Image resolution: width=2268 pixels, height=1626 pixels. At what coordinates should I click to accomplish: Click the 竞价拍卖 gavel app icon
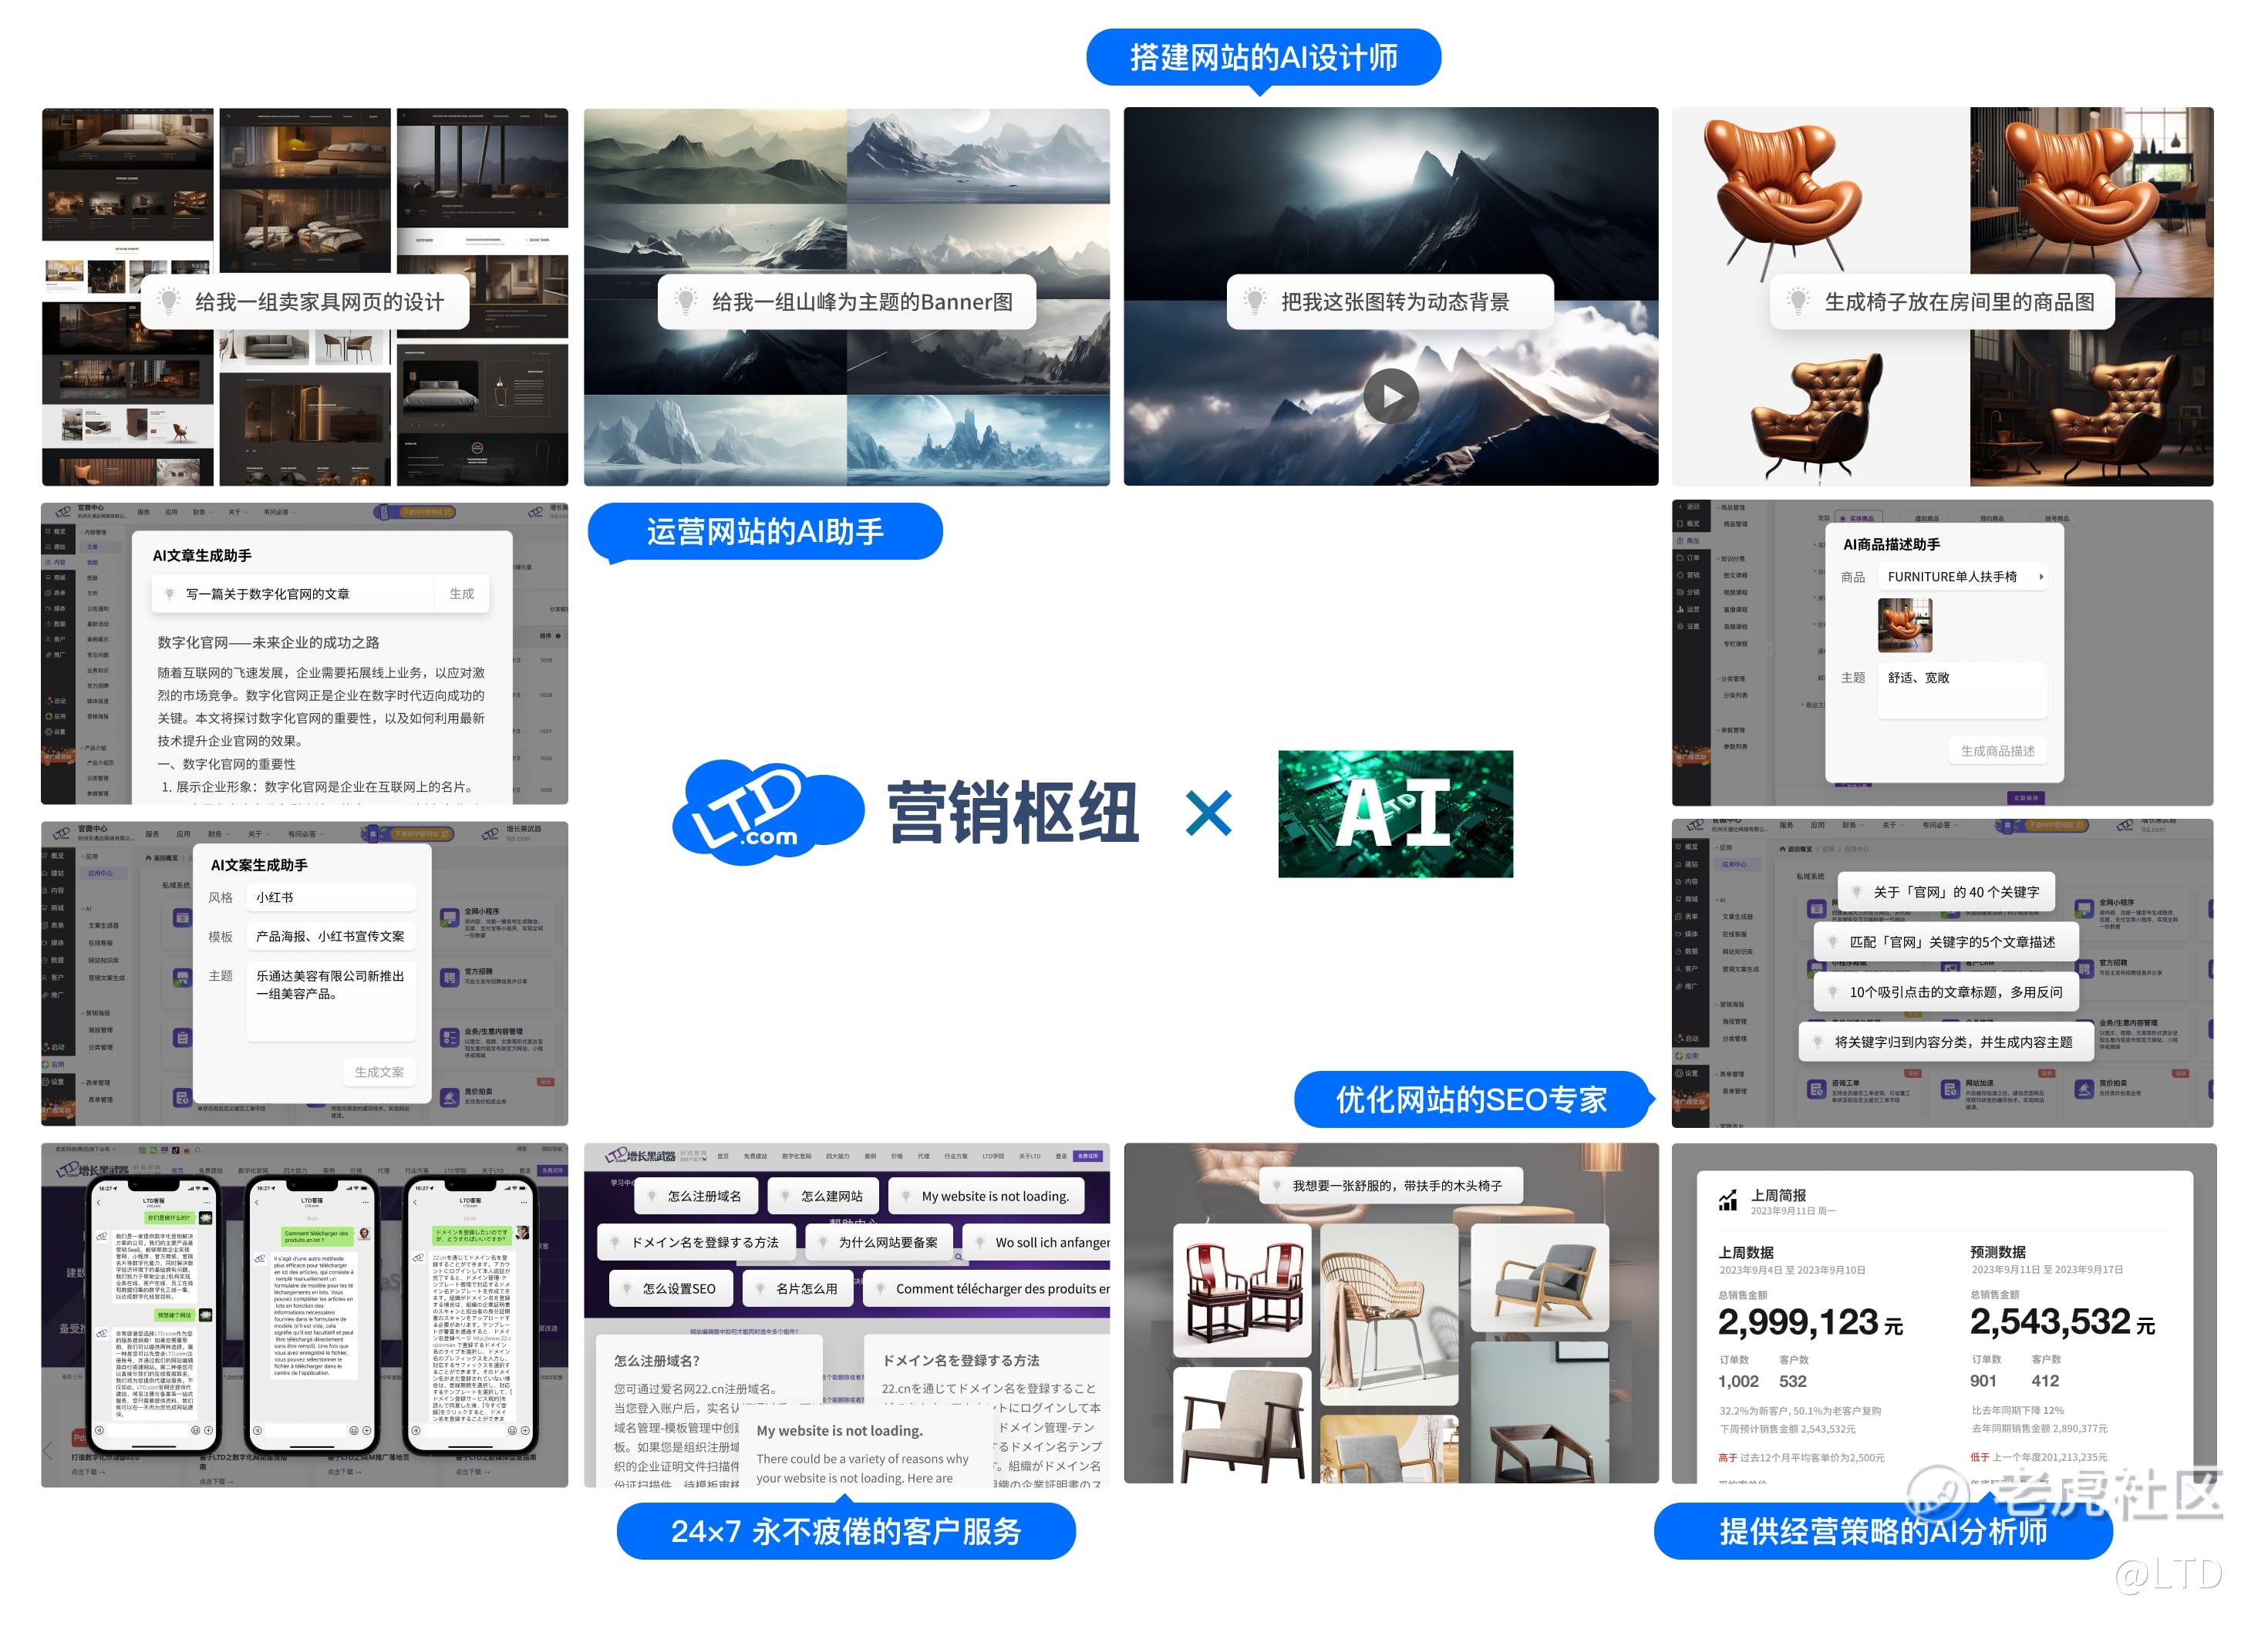(449, 1097)
